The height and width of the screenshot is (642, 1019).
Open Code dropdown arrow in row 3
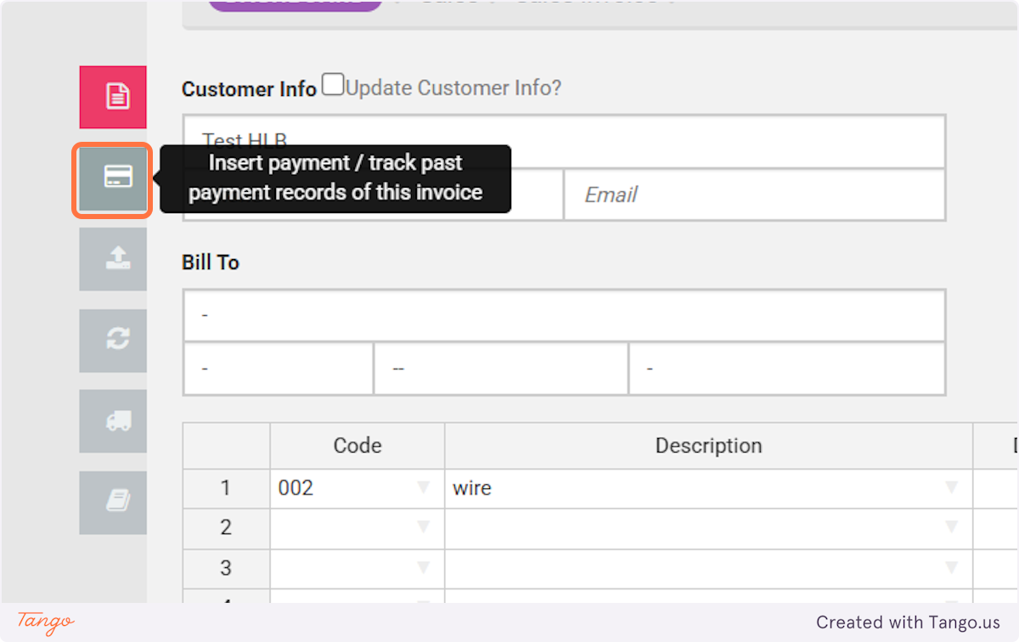423,567
